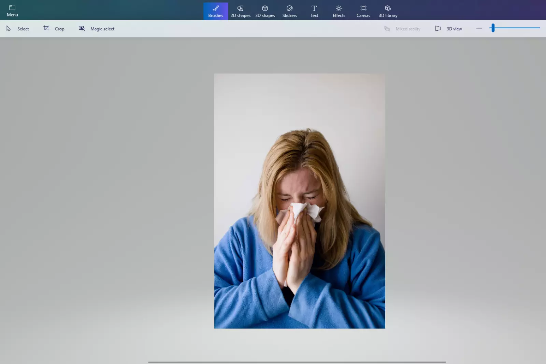Adjust the zoom level slider
This screenshot has height=364, width=546.
(x=493, y=28)
